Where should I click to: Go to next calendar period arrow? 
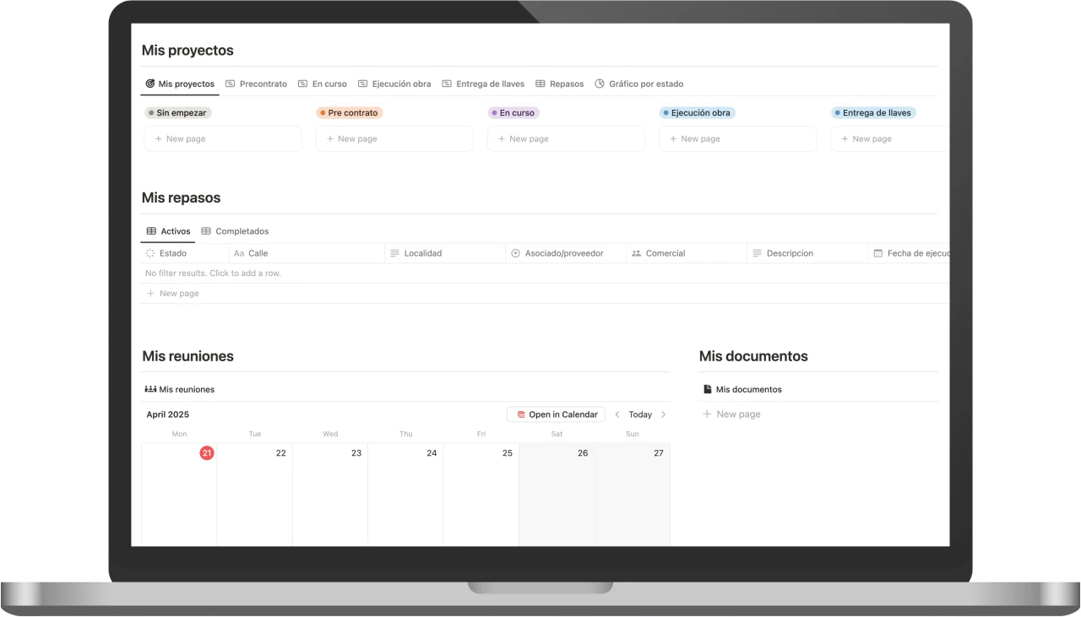click(664, 414)
